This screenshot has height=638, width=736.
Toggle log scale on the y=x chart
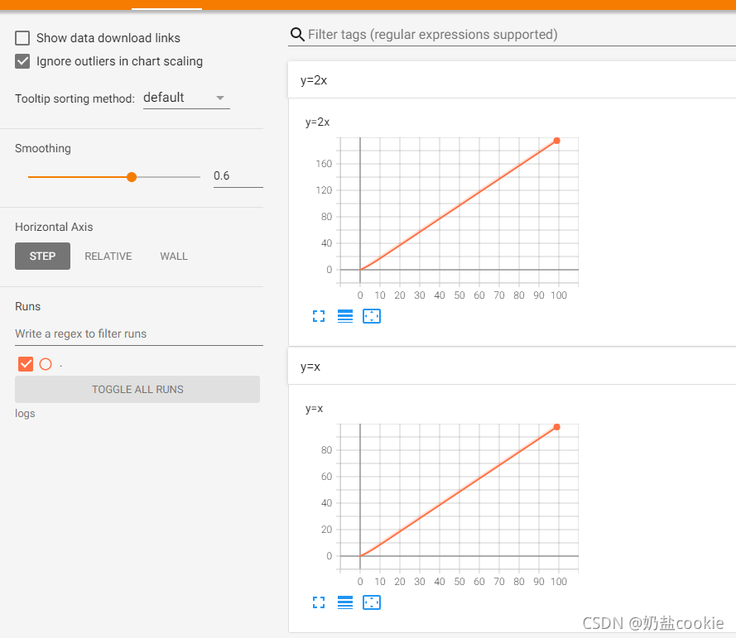pyautogui.click(x=345, y=602)
